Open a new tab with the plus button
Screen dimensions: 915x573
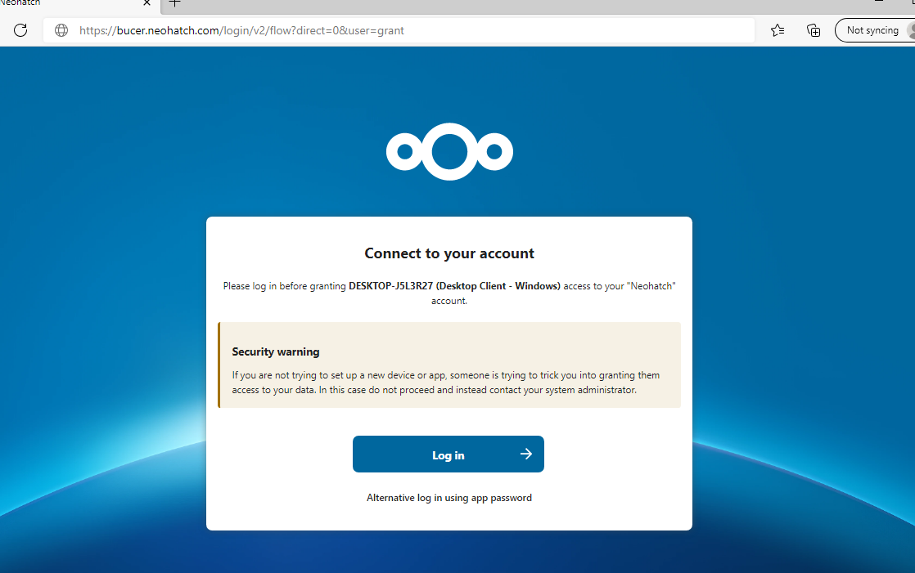[174, 3]
